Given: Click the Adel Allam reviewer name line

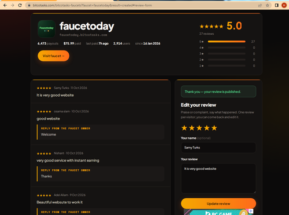Looking at the screenshot, I should (x=69, y=195).
